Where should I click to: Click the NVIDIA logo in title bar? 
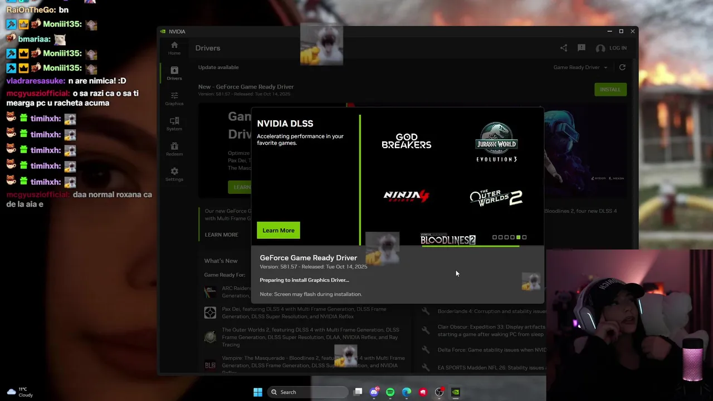(x=163, y=31)
